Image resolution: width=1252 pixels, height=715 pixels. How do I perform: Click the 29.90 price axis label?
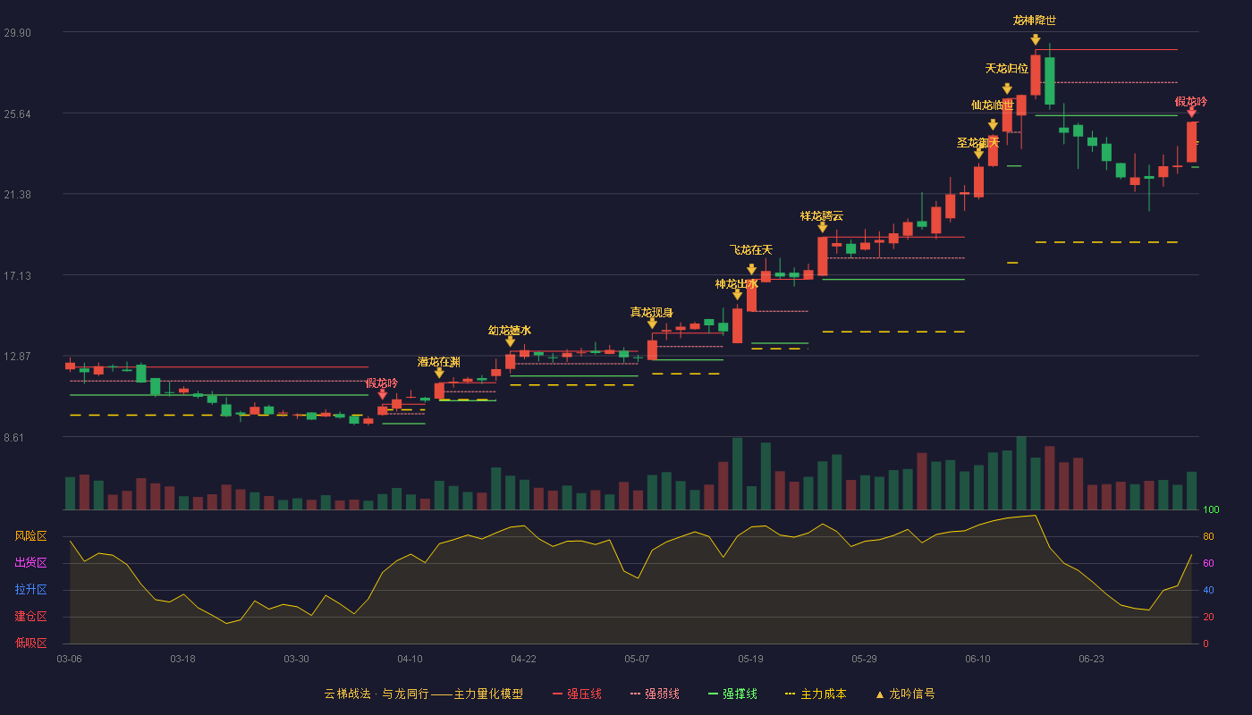click(x=17, y=33)
